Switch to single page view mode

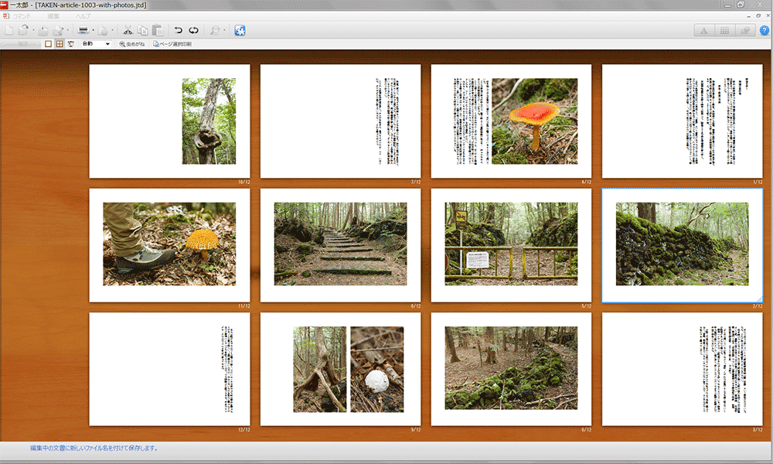49,44
